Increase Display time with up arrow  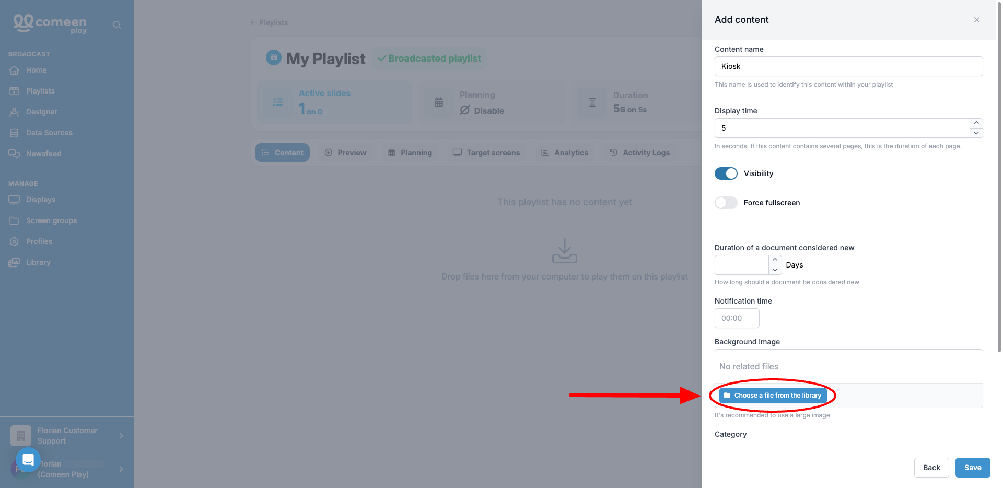tap(976, 123)
